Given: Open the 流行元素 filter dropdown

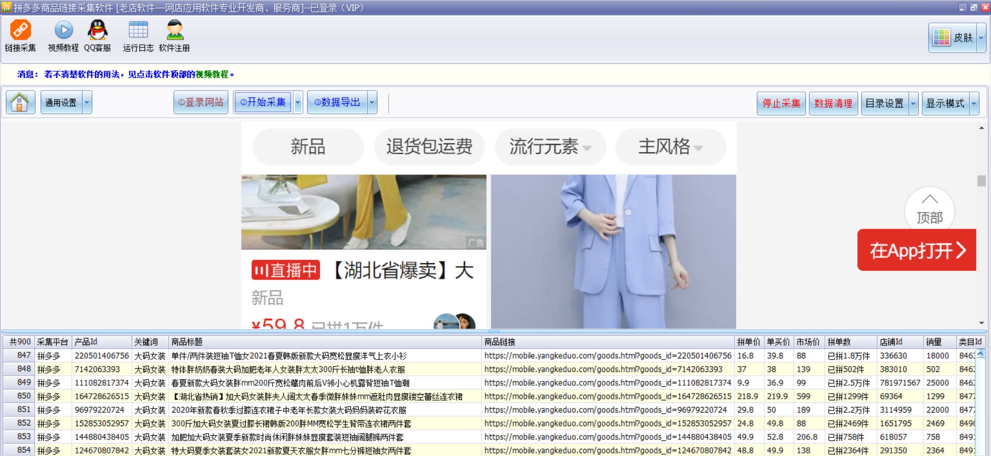Looking at the screenshot, I should tap(550, 147).
